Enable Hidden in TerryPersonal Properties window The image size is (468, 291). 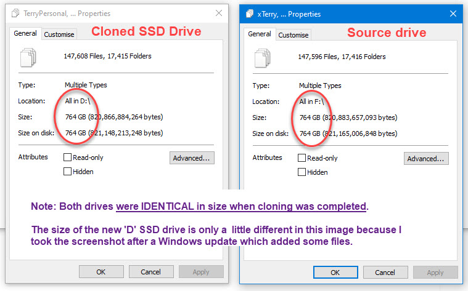[x=67, y=172]
